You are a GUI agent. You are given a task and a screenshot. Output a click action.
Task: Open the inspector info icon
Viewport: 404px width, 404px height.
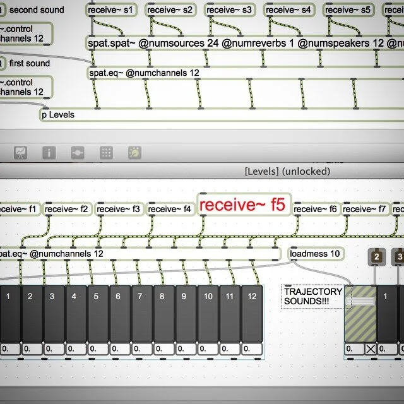tap(49, 153)
